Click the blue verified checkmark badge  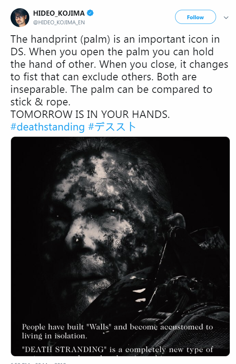click(x=90, y=13)
